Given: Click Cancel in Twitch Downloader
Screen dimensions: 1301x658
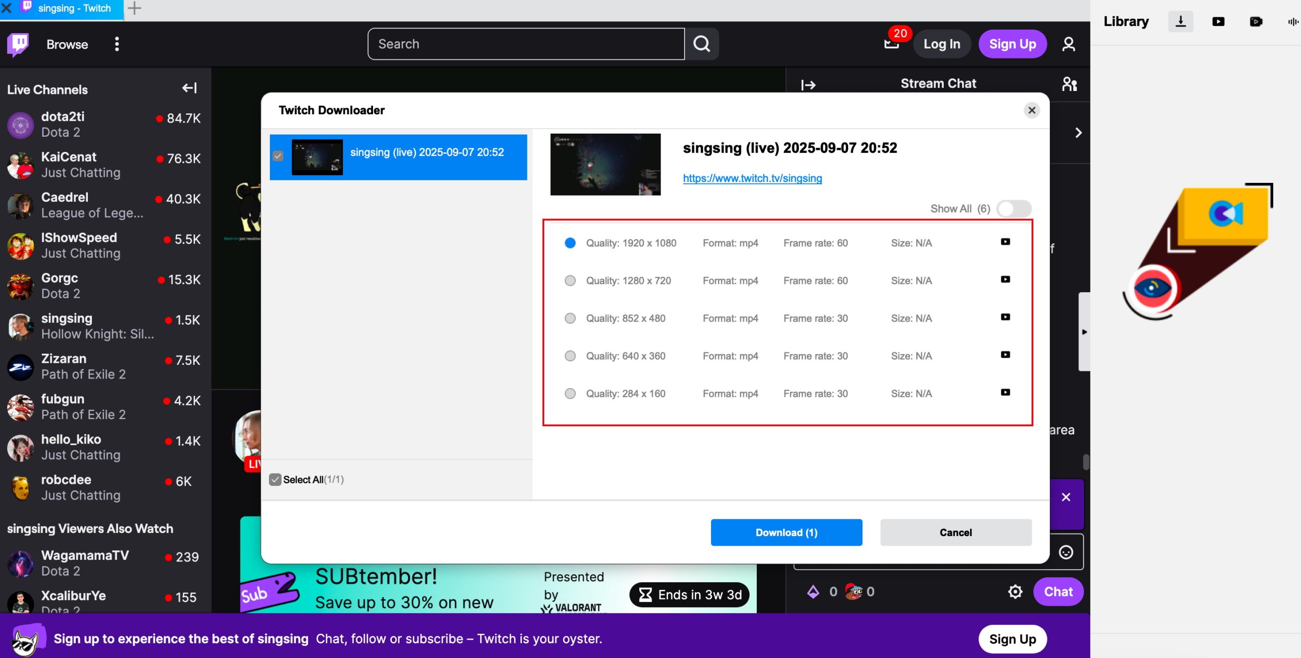Looking at the screenshot, I should pos(955,532).
